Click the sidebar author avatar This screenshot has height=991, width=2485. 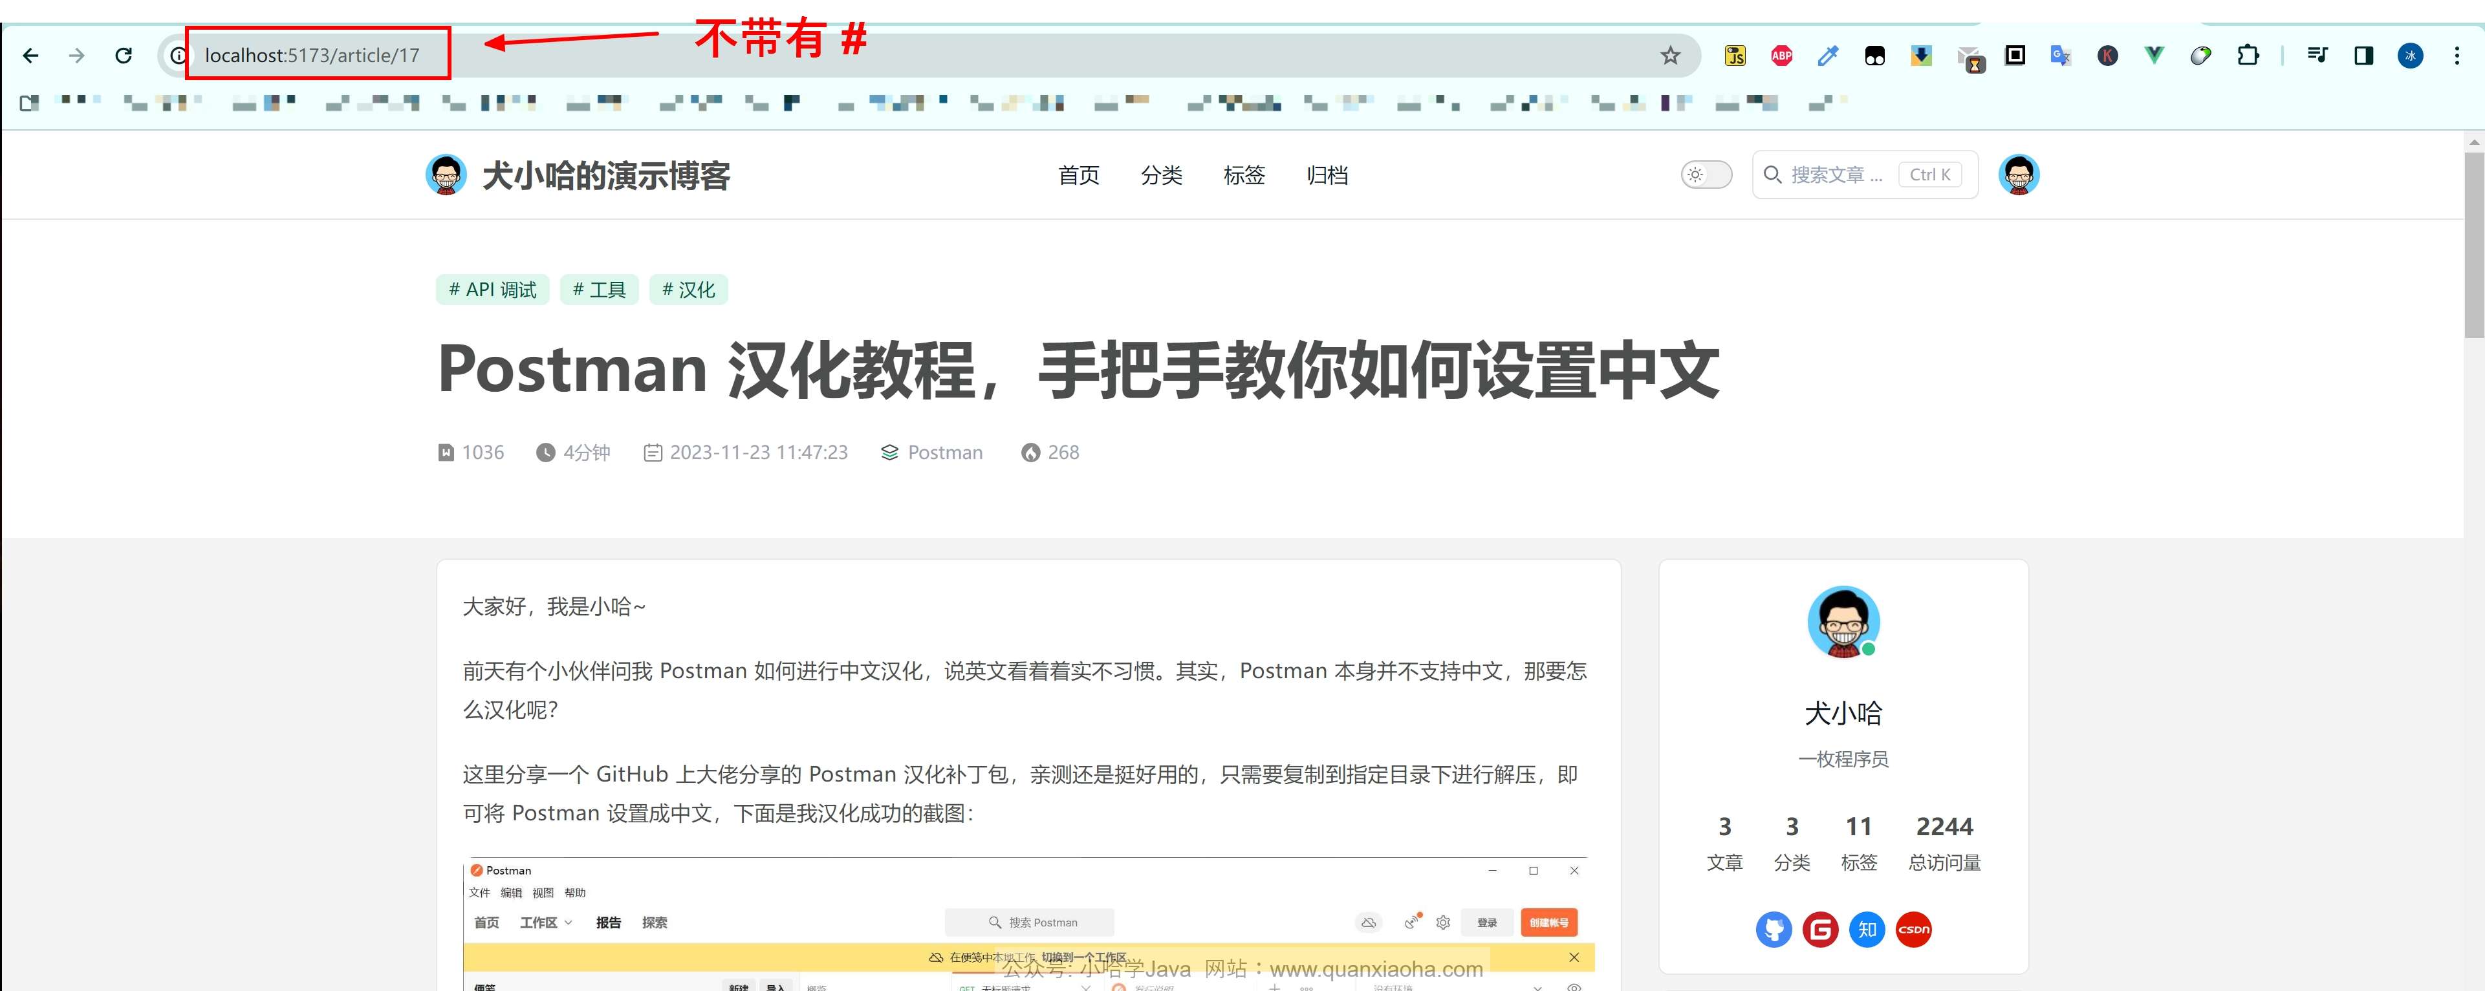click(1843, 622)
